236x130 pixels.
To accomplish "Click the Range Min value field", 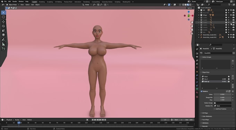I will coord(222,97).
